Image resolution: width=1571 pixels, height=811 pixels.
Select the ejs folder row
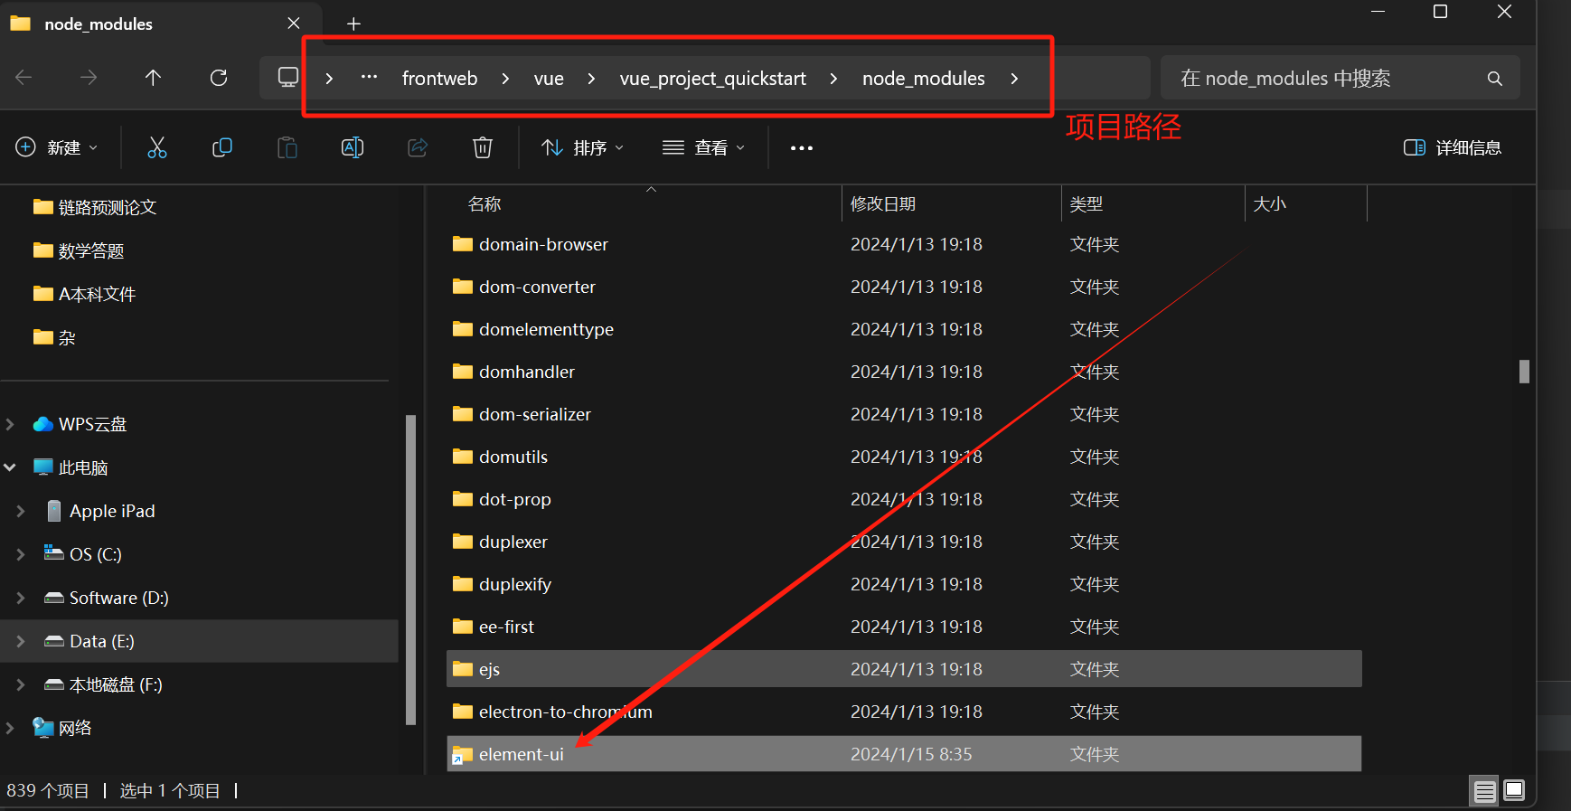click(904, 669)
